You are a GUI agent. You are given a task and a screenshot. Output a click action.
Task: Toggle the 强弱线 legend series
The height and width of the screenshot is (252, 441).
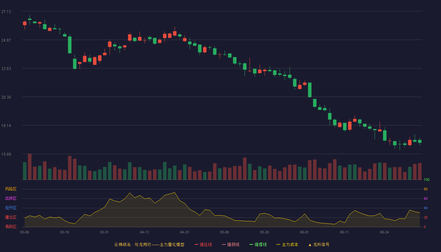click(x=231, y=244)
